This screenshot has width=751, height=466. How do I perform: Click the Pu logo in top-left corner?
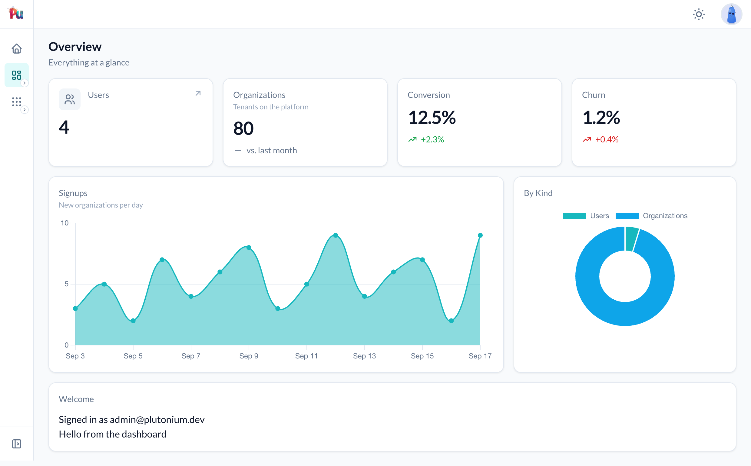[x=16, y=13]
